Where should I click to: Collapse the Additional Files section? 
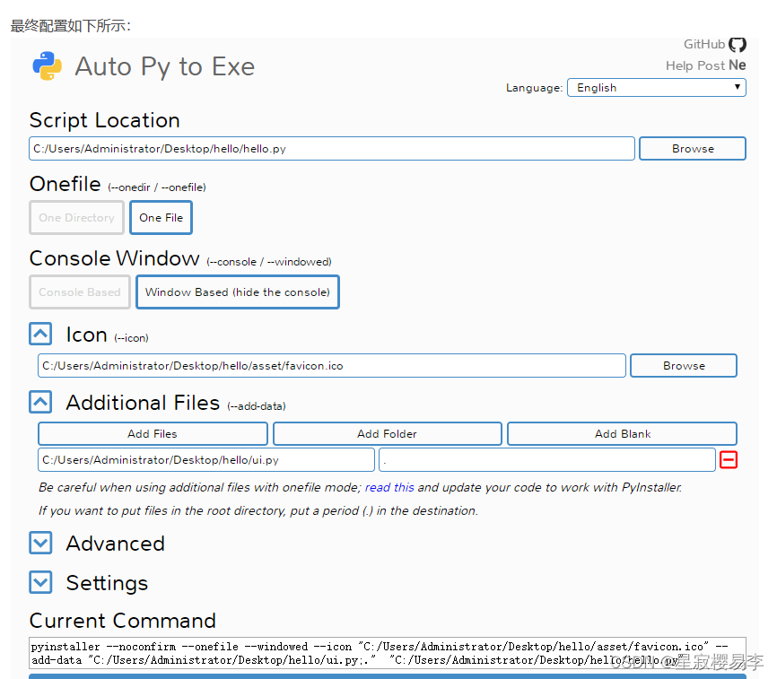tap(40, 402)
